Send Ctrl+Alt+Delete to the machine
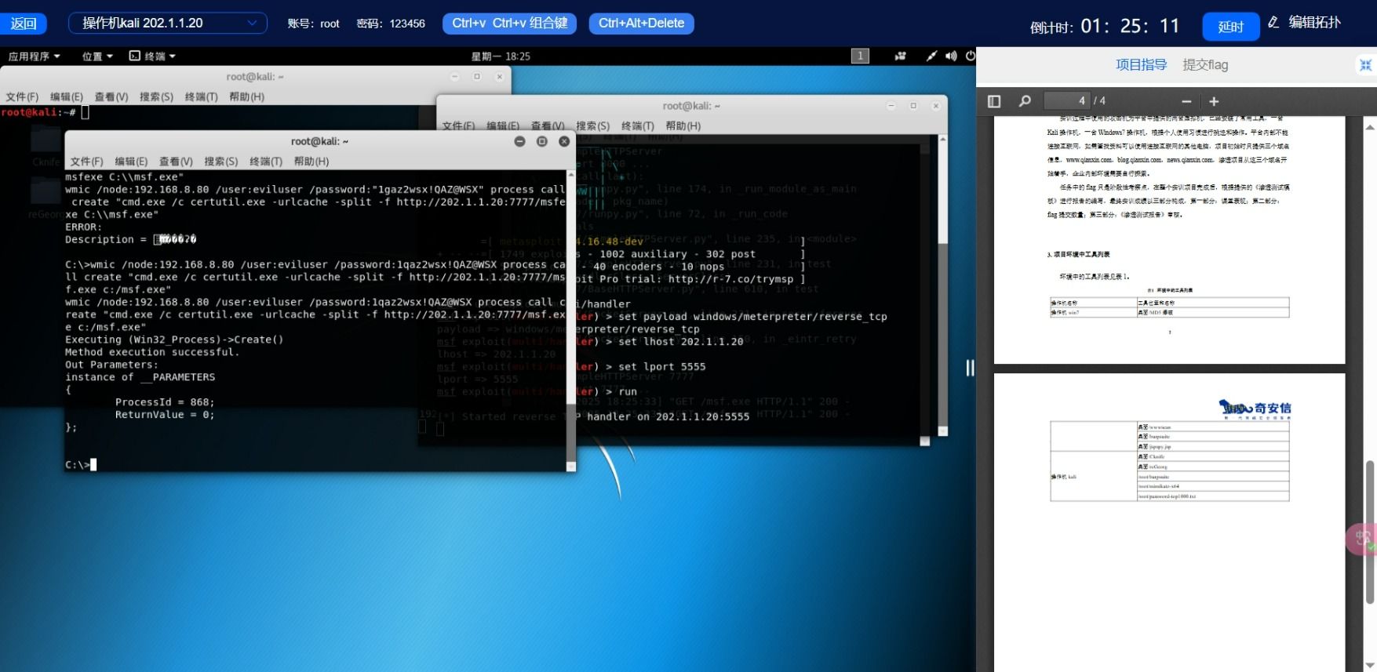1377x672 pixels. [x=641, y=24]
